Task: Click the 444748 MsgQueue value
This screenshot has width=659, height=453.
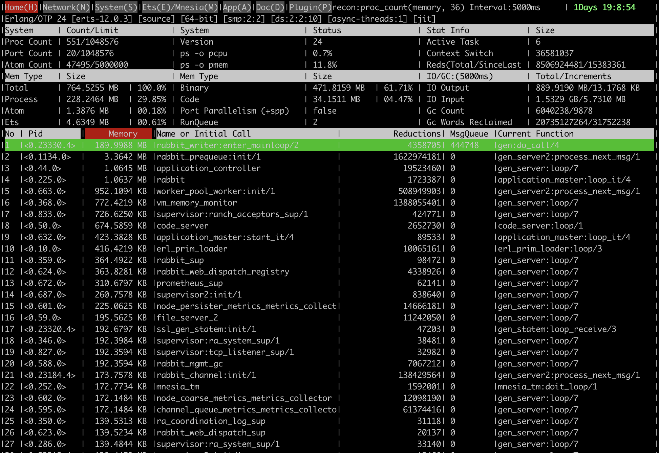Action: click(464, 145)
